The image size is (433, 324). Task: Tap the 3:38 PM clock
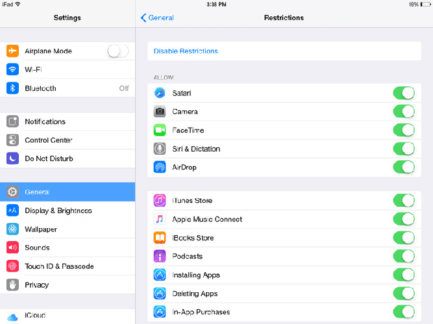click(217, 5)
